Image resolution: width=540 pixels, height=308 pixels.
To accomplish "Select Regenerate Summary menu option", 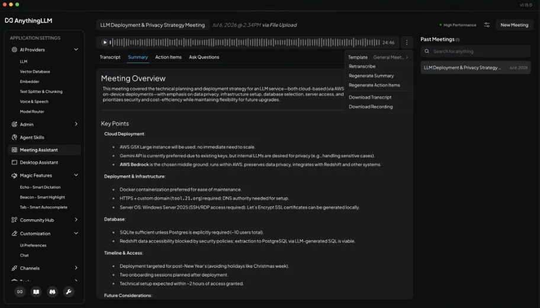I will [x=371, y=76].
